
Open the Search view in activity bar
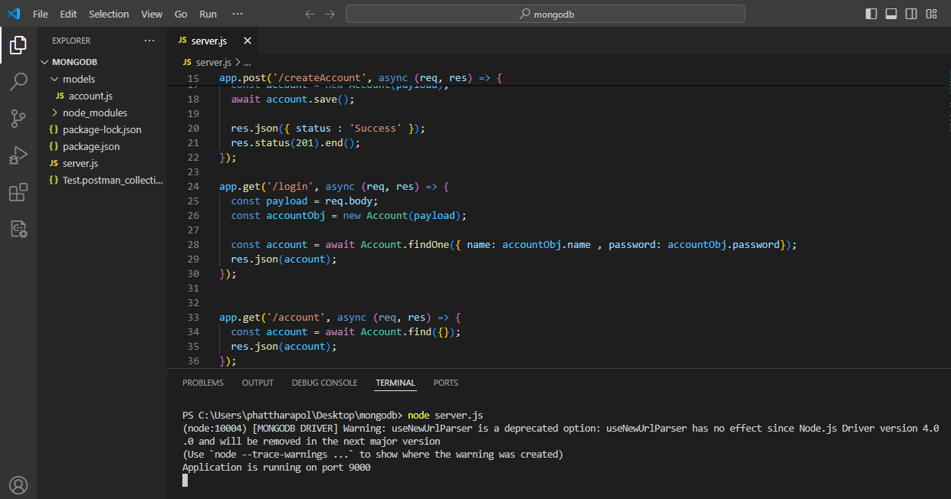[x=18, y=82]
